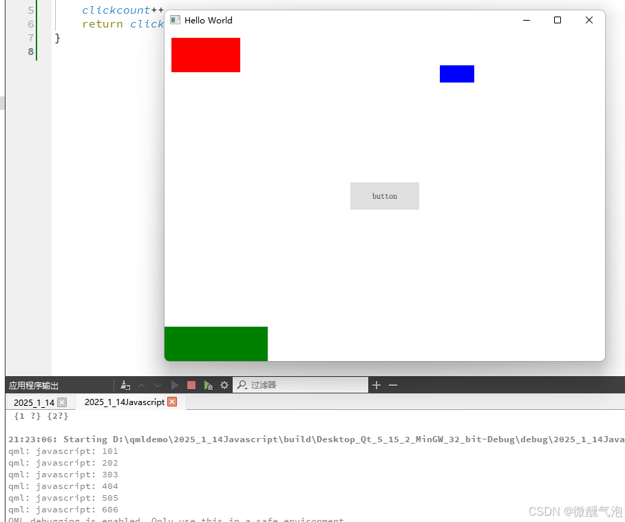This screenshot has width=625, height=522.
Task: Click the down-chevron next item icon
Action: (158, 385)
